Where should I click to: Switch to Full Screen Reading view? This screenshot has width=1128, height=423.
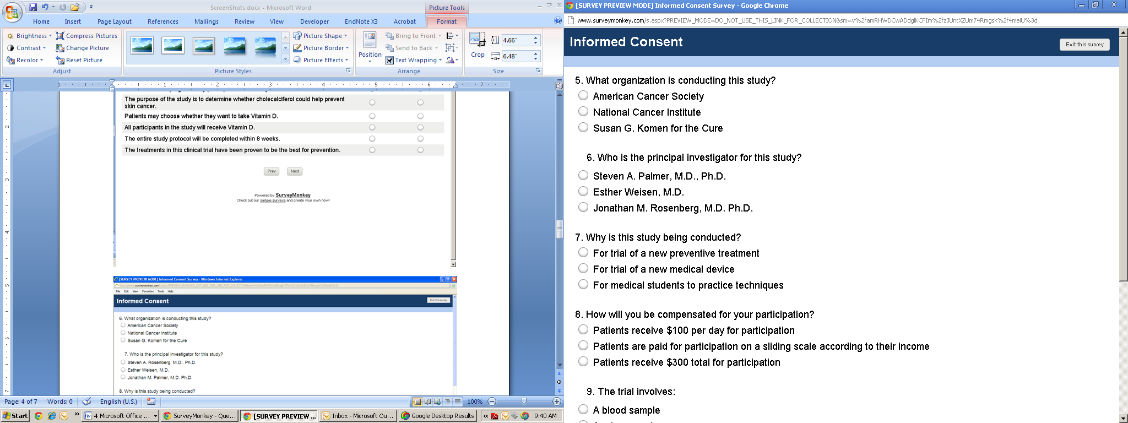tap(427, 402)
